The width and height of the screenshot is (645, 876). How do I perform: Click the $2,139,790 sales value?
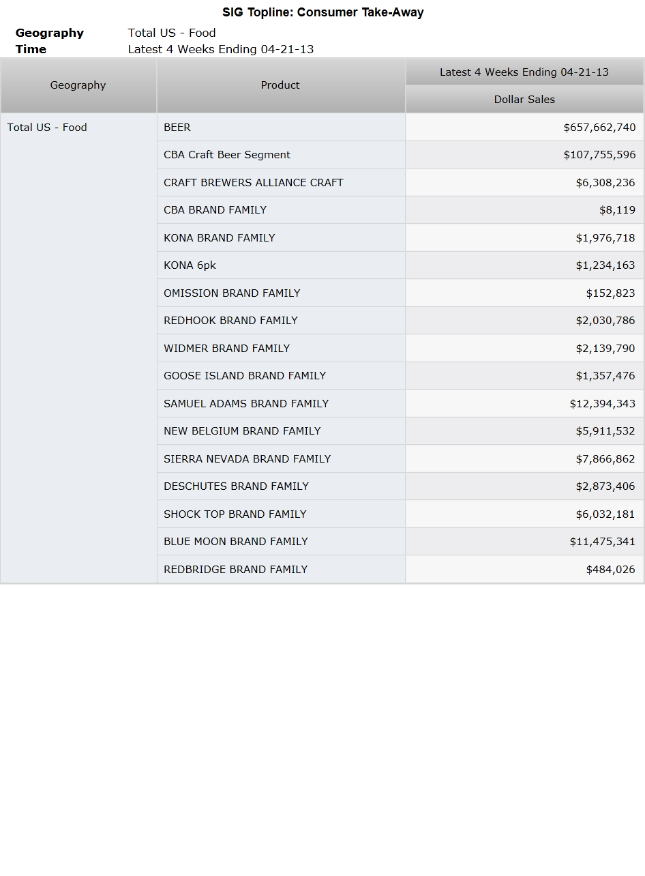click(605, 349)
